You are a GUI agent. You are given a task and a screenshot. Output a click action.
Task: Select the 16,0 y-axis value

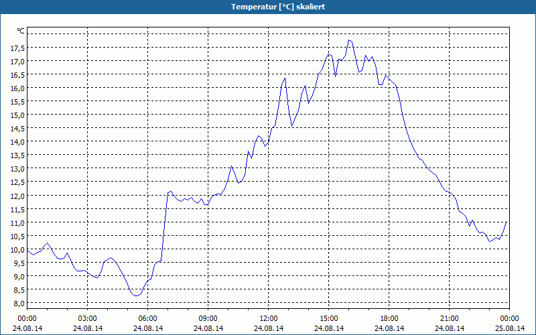pos(17,88)
